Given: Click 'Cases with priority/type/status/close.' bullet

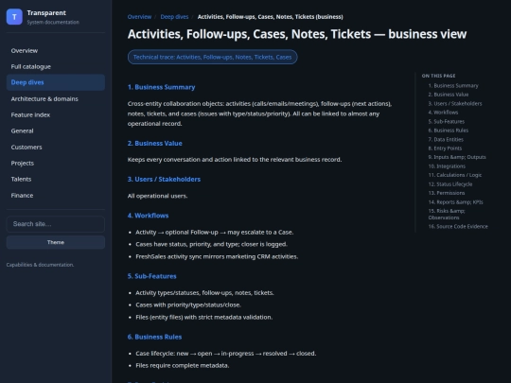Looking at the screenshot, I should pos(188,305).
